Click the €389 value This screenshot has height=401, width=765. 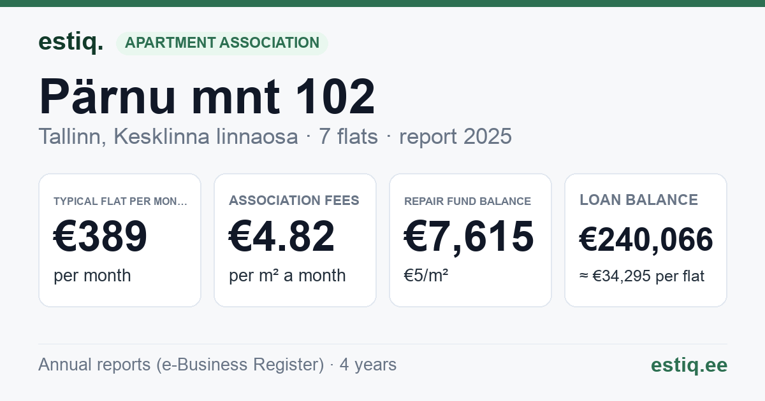coord(101,237)
